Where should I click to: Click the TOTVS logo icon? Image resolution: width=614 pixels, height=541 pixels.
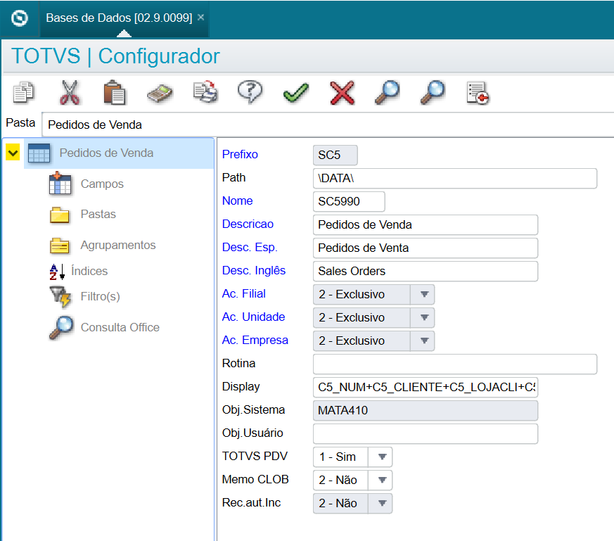tap(20, 18)
